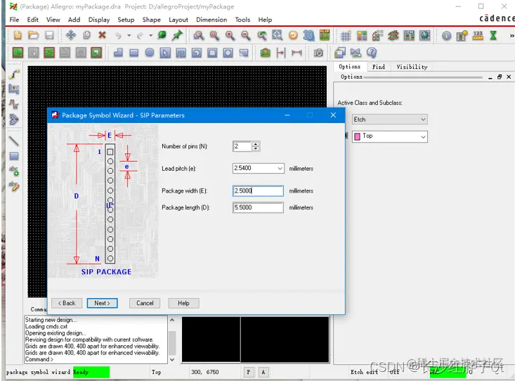515x381 pixels.
Task: Click the 3D view toolbar icon
Action: (308, 35)
